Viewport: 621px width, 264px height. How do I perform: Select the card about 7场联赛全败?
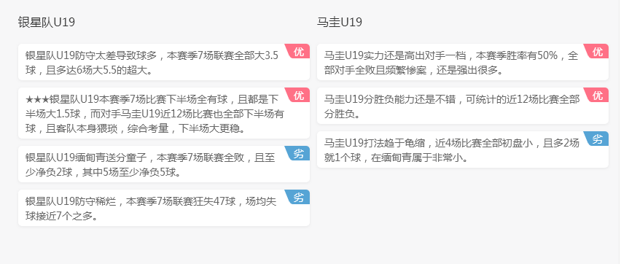coord(164,164)
